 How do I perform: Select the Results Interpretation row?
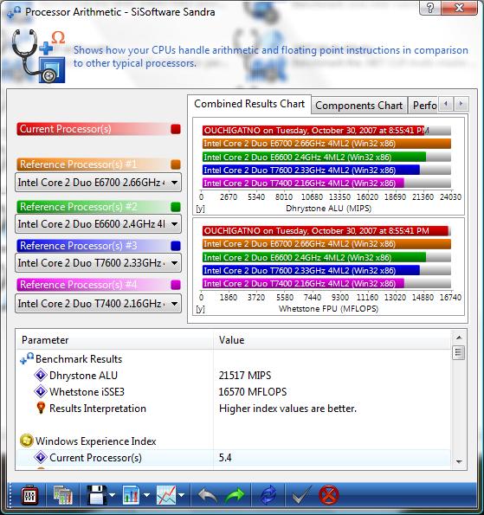point(233,409)
